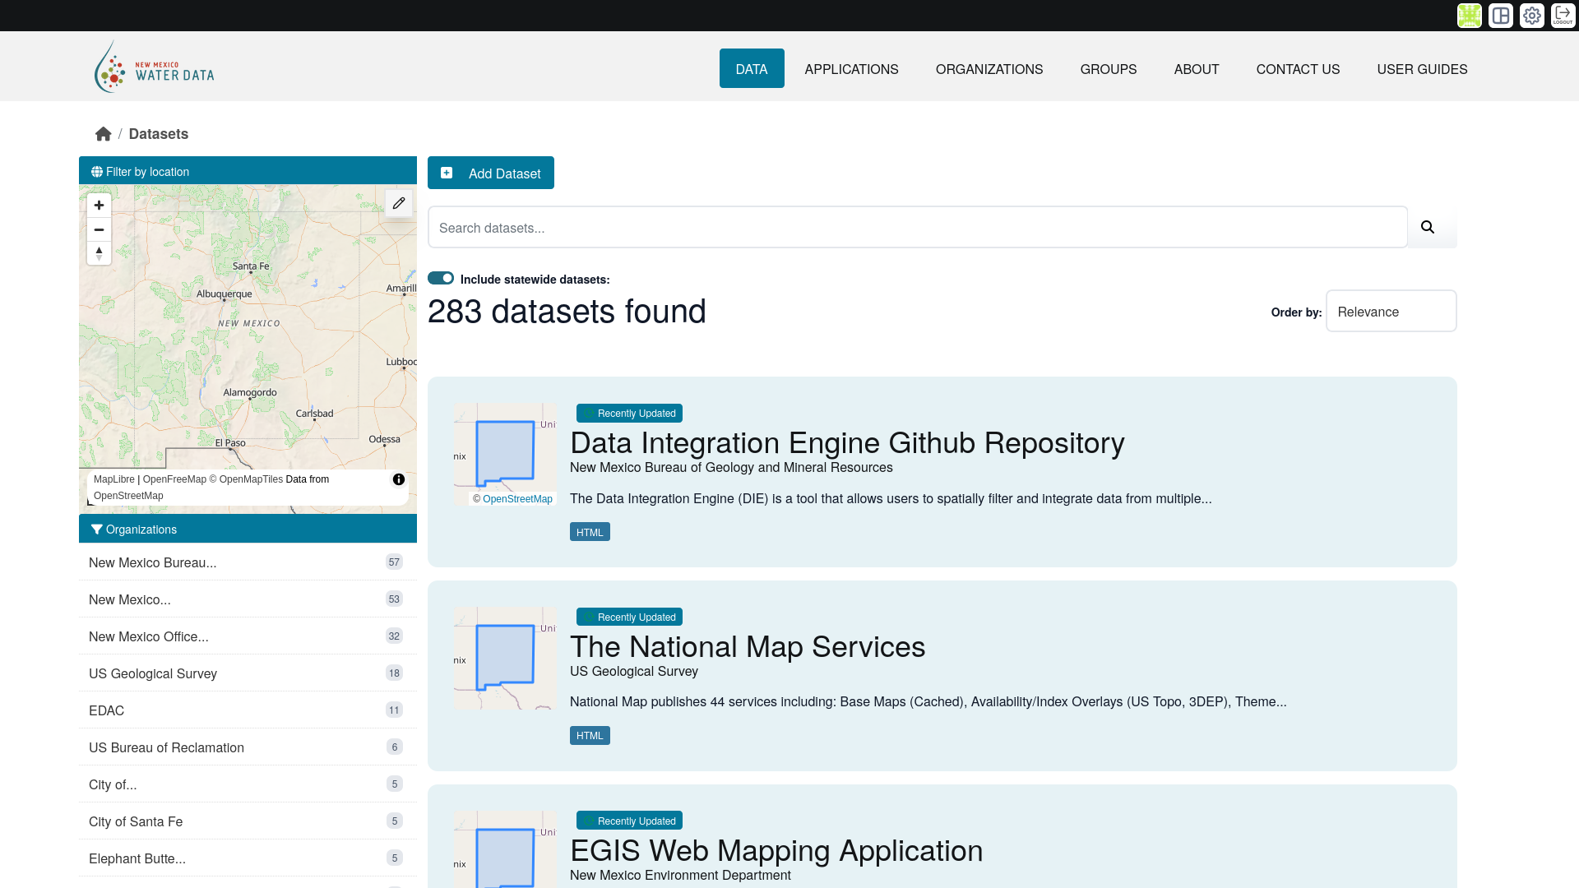Click 283 datasets found heading
This screenshot has width=1579, height=888.
pos(567,312)
